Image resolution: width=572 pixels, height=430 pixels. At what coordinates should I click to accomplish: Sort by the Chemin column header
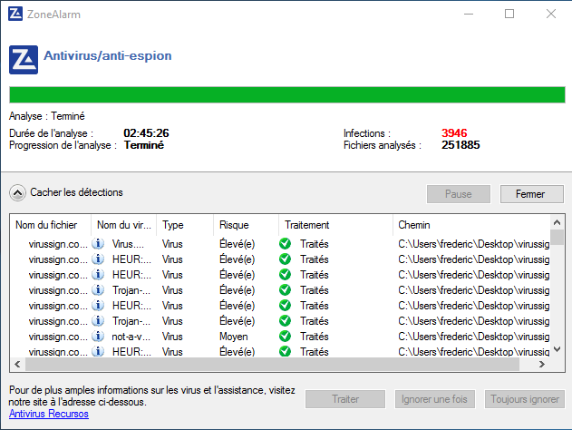click(x=471, y=225)
